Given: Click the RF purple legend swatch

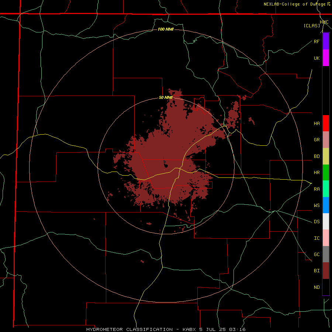Looking at the screenshot, I should pos(326,41).
